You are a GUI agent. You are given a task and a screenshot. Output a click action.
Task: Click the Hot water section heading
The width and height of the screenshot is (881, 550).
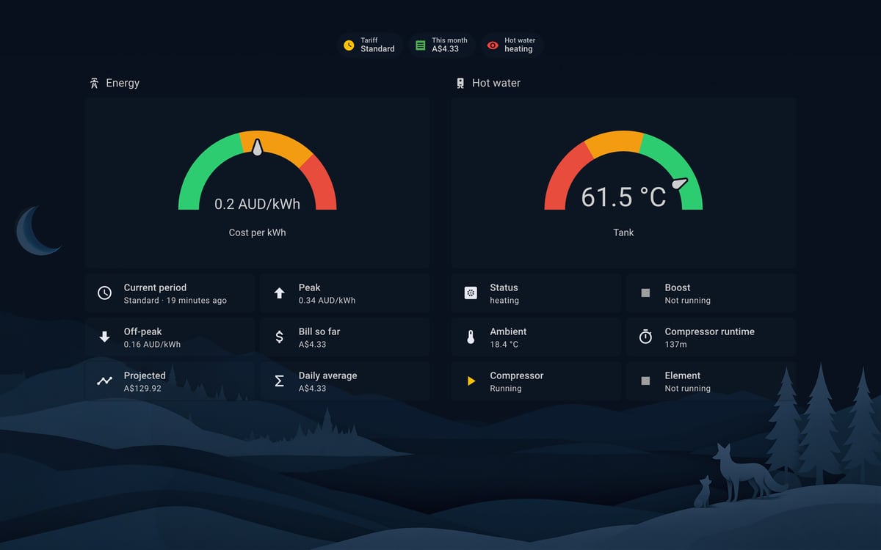496,83
